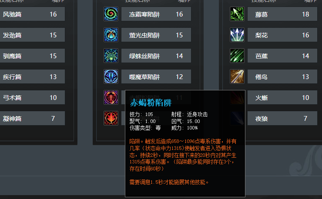Click the 倦鸟 golden arrow icon
This screenshot has height=199, width=322.
(237, 76)
